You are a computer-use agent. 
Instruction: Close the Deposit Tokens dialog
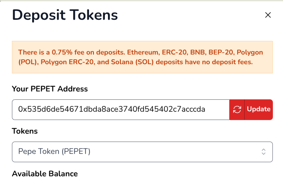point(268,15)
